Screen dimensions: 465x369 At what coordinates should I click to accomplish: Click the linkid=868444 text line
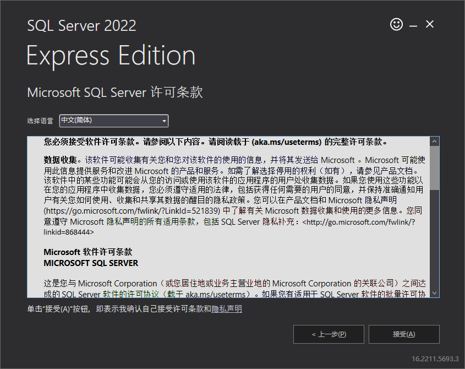point(68,232)
